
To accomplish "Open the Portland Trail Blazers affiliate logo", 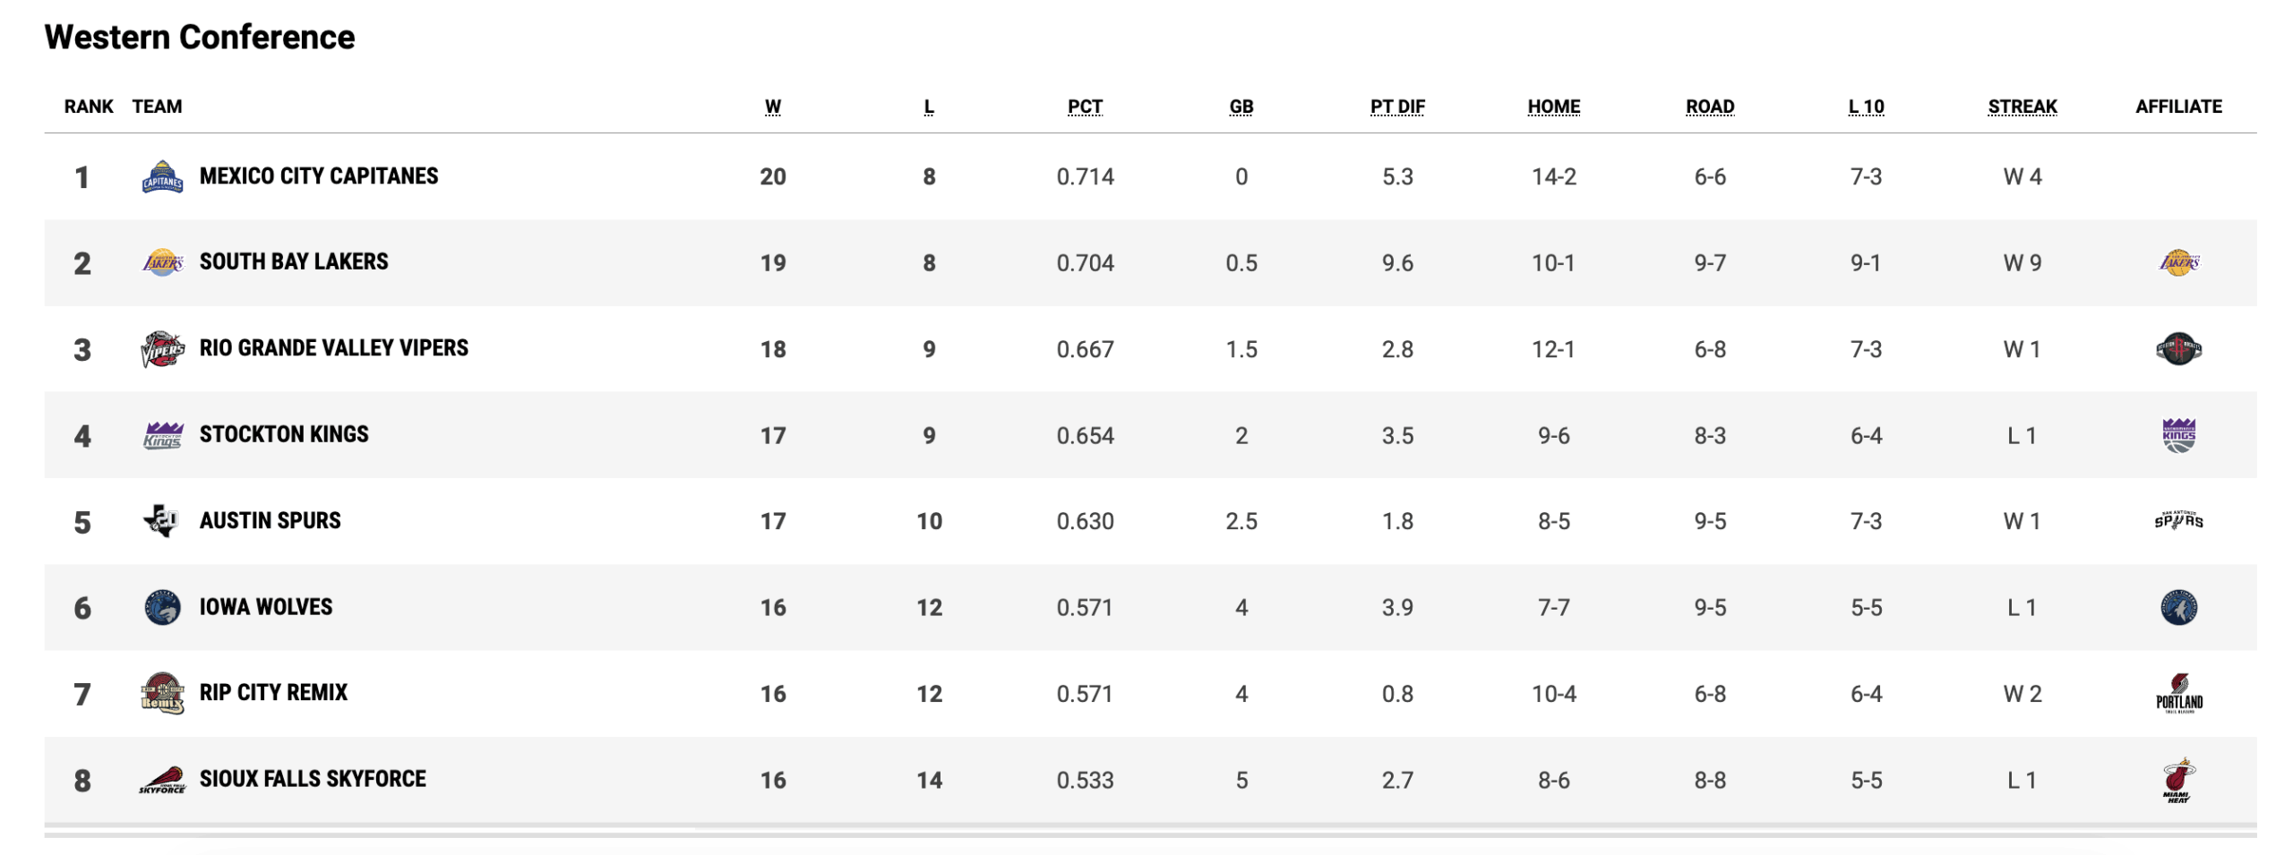I will (2177, 694).
